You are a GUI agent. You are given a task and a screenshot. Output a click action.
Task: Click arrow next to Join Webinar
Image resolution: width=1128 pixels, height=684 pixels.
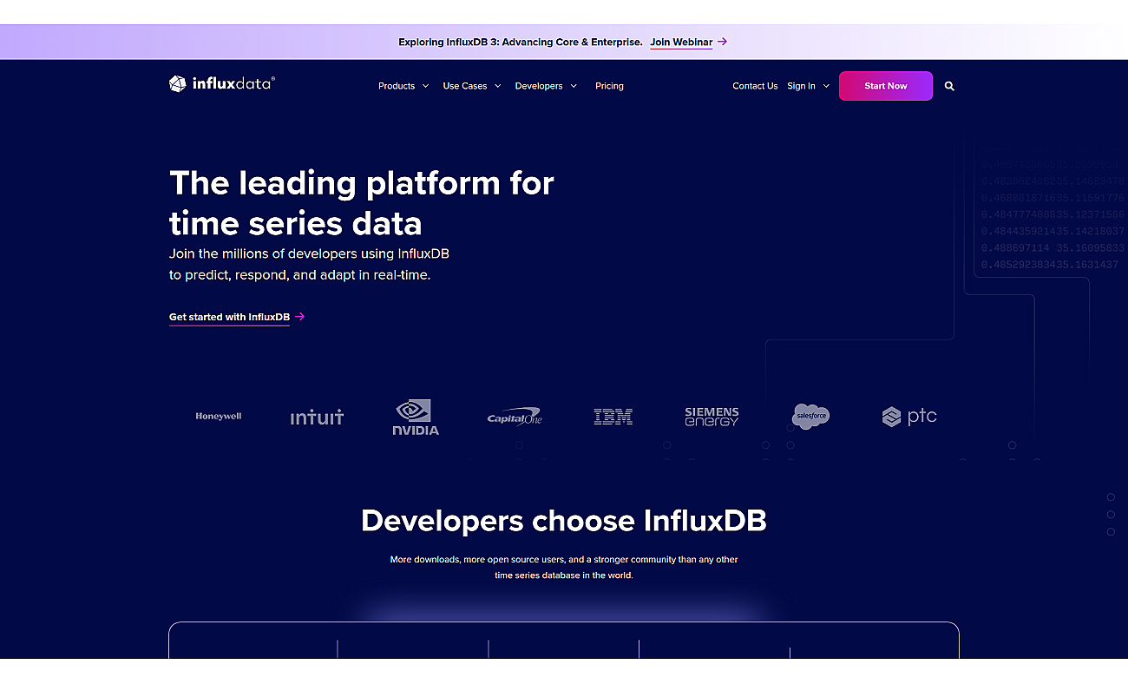tap(723, 42)
